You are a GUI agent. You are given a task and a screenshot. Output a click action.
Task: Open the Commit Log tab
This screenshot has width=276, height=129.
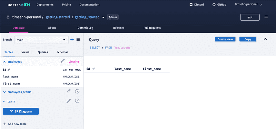[85, 28]
